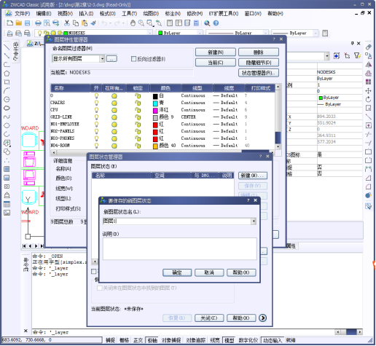
Task: Click the 取消 button in save dialog
Action: 209,272
